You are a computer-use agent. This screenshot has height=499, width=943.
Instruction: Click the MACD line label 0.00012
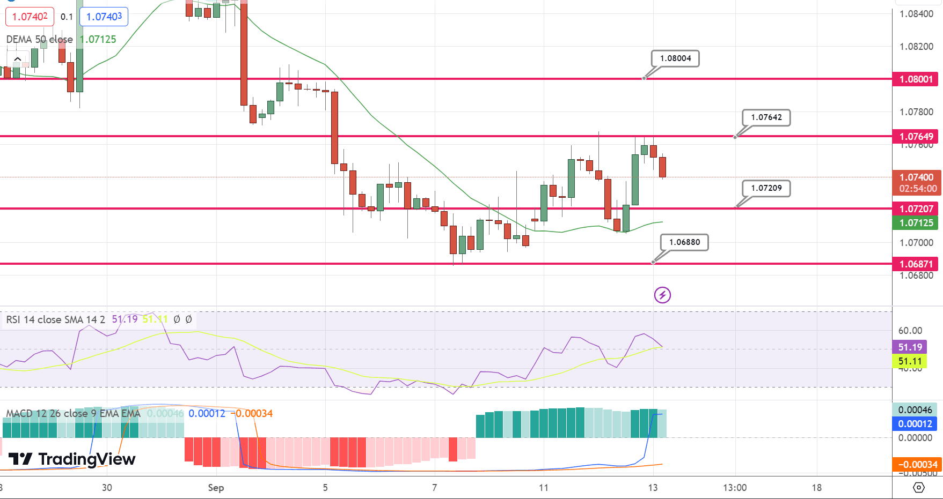[915, 424]
